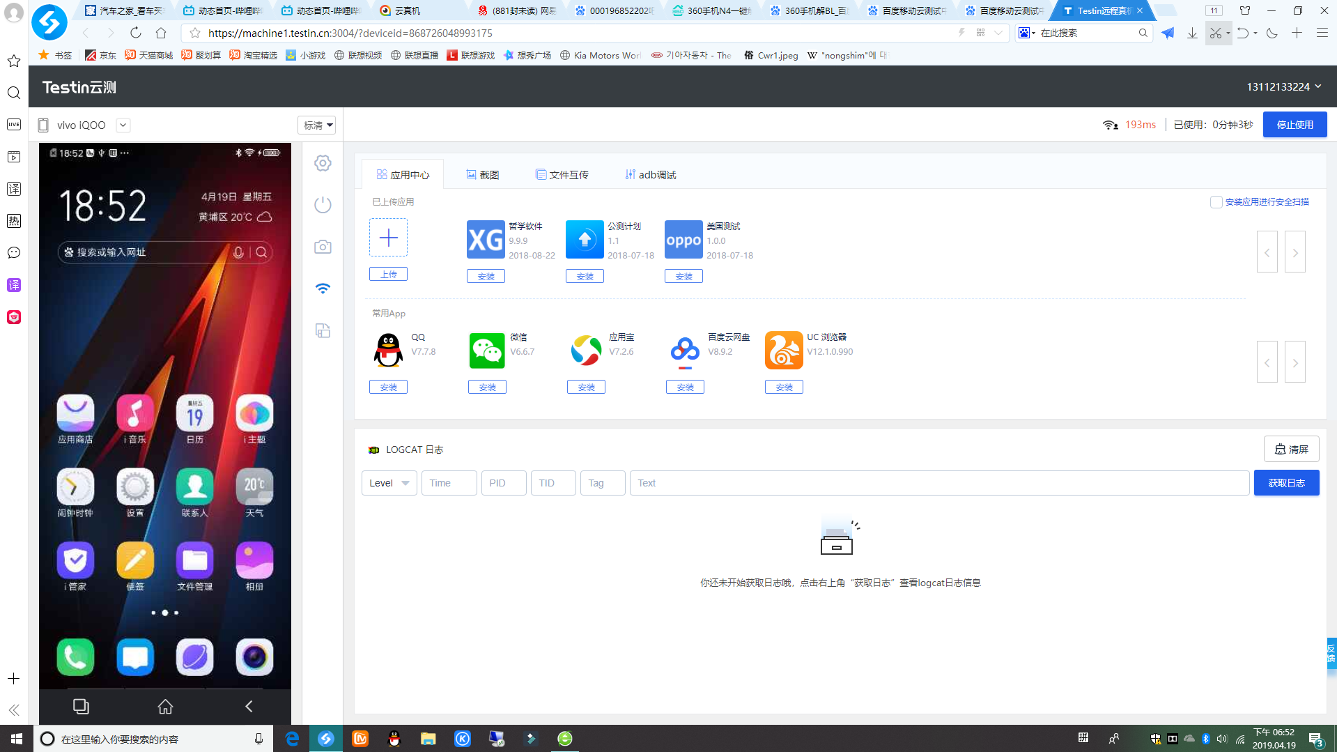The height and width of the screenshot is (752, 1337).
Task: Click the blue WiFi network icon
Action: 323,288
